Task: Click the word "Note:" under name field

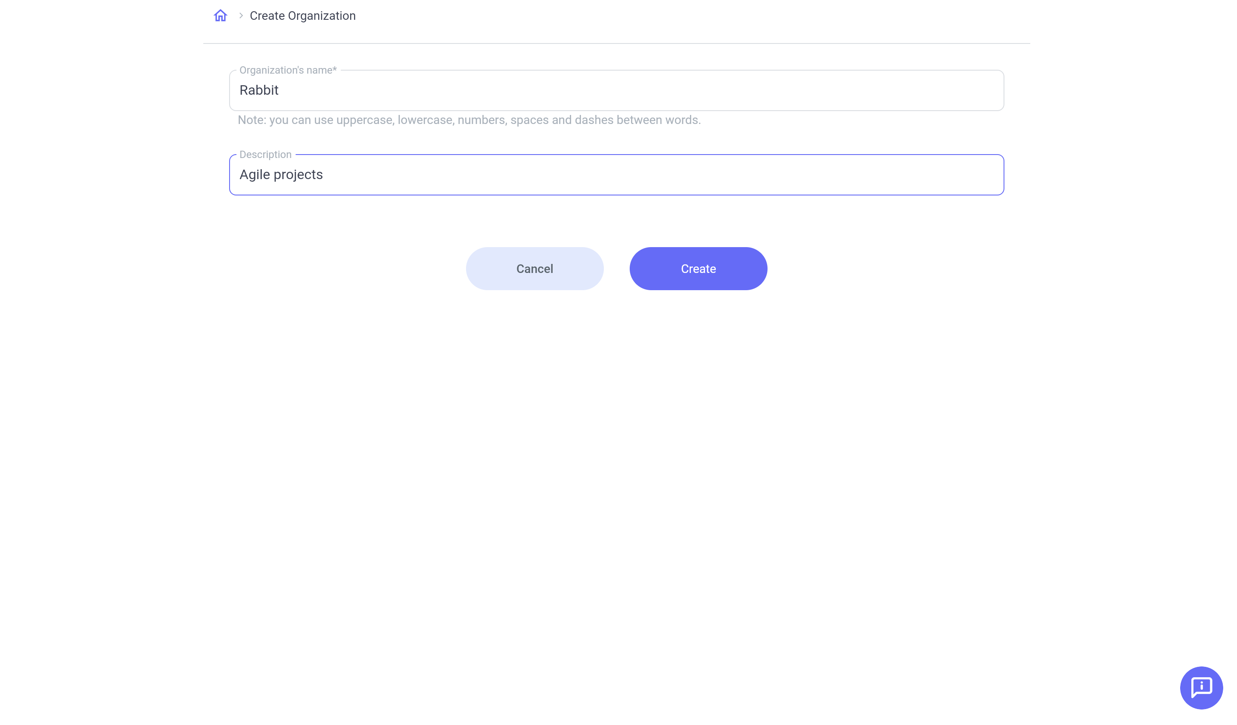Action: [252, 120]
